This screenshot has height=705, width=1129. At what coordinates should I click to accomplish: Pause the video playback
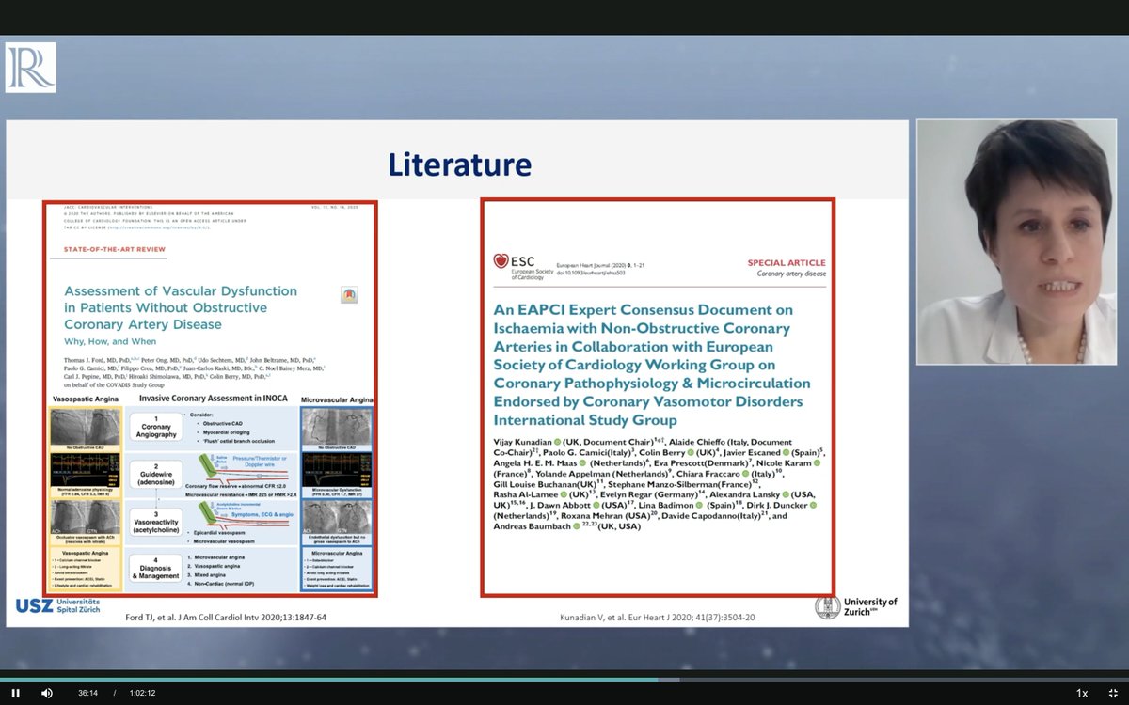point(16,693)
